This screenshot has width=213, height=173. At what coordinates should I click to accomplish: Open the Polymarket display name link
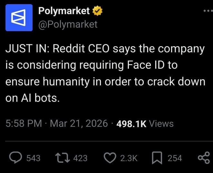[x=64, y=11]
